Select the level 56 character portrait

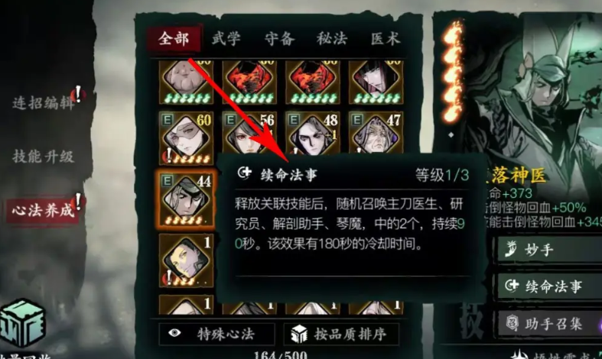pyautogui.click(x=249, y=133)
